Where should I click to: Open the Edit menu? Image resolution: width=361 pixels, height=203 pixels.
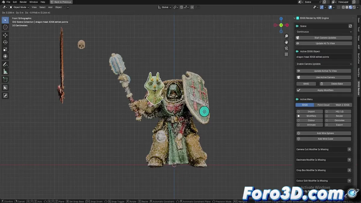coord(15,2)
